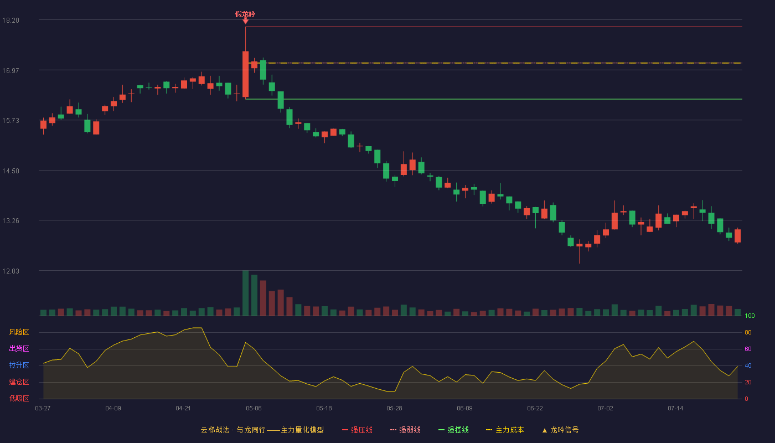Image resolution: width=775 pixels, height=443 pixels.
Task: Toggle the 强压线 legend entry
Action: click(x=357, y=430)
